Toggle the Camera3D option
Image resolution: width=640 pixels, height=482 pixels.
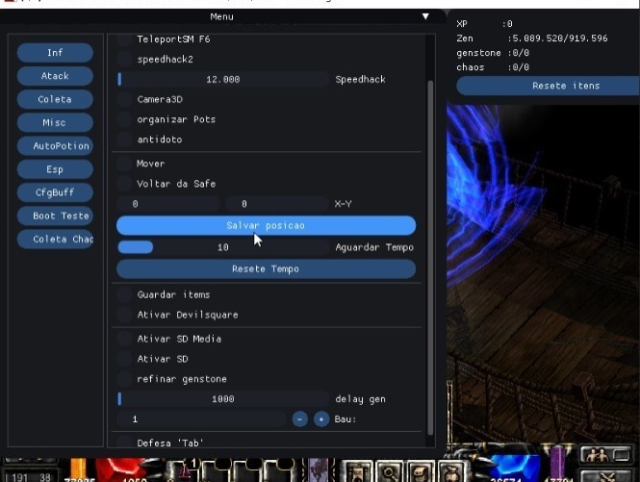click(x=124, y=99)
